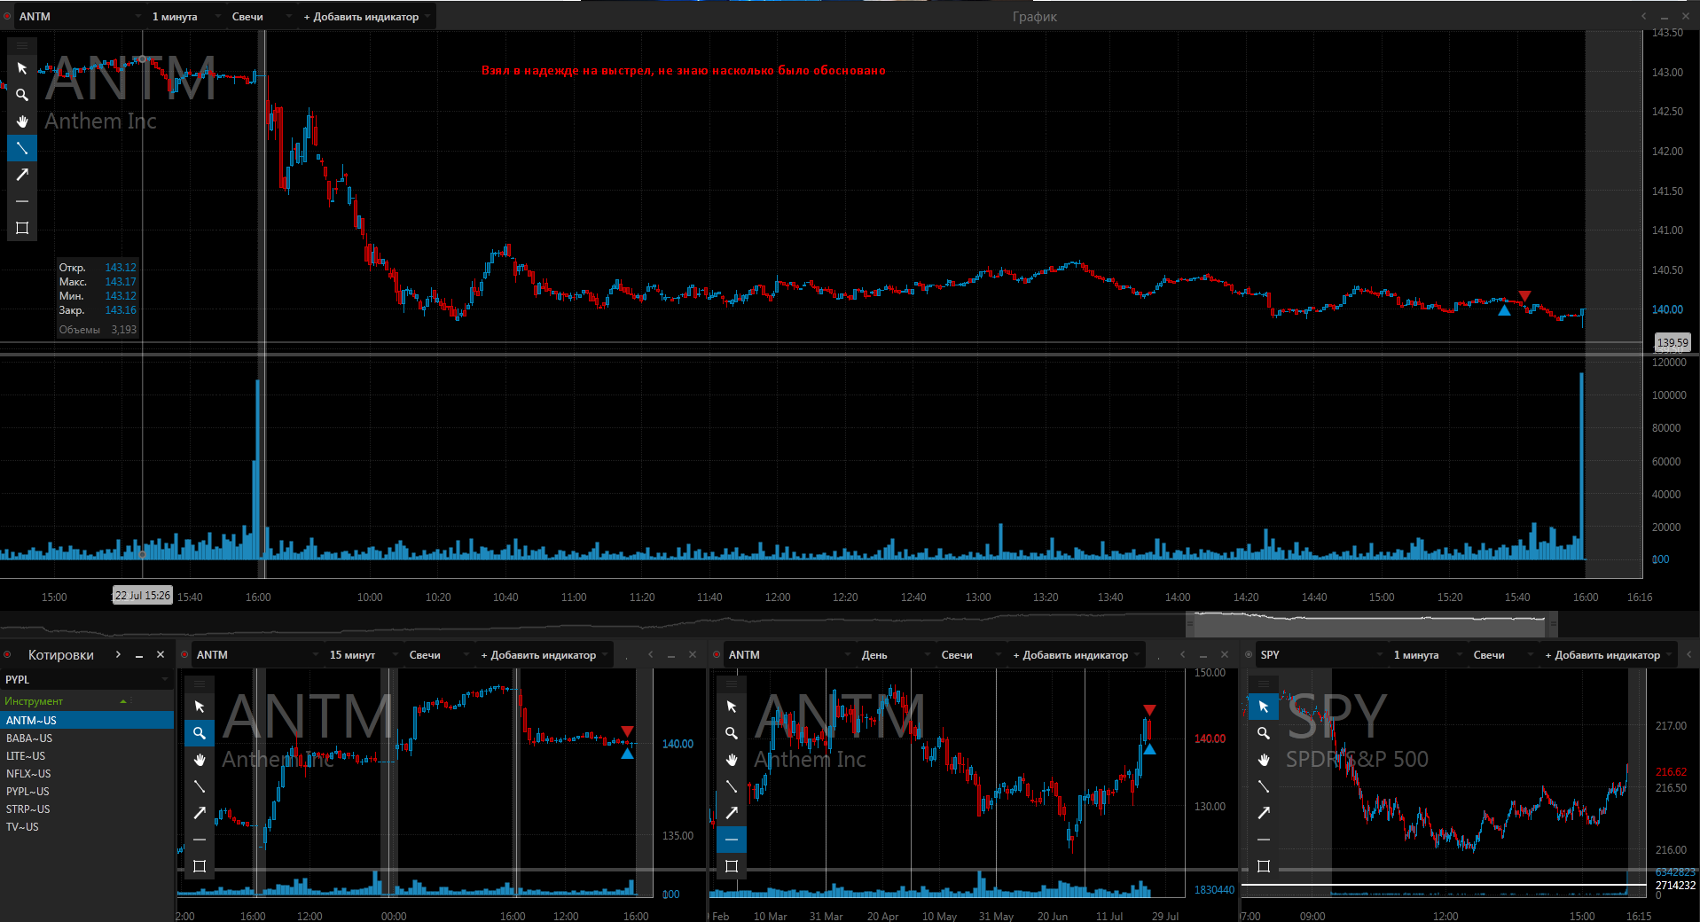The height and width of the screenshot is (922, 1700).
Task: Select magnifier tool in daily ANTM chart
Action: pos(732,733)
